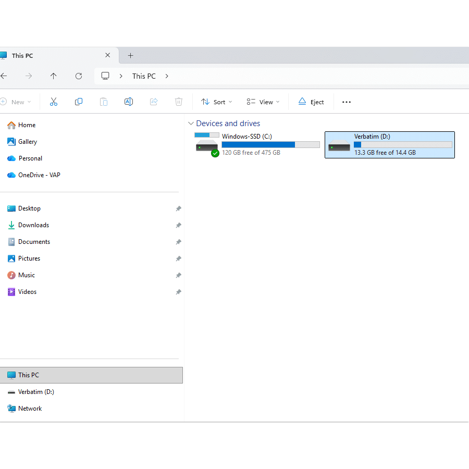Screen dimensions: 469x469
Task: Expand chevron after This PC in address bar
Action: pyautogui.click(x=167, y=76)
